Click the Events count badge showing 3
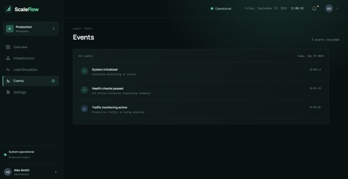348x179 pixels. (x=53, y=81)
